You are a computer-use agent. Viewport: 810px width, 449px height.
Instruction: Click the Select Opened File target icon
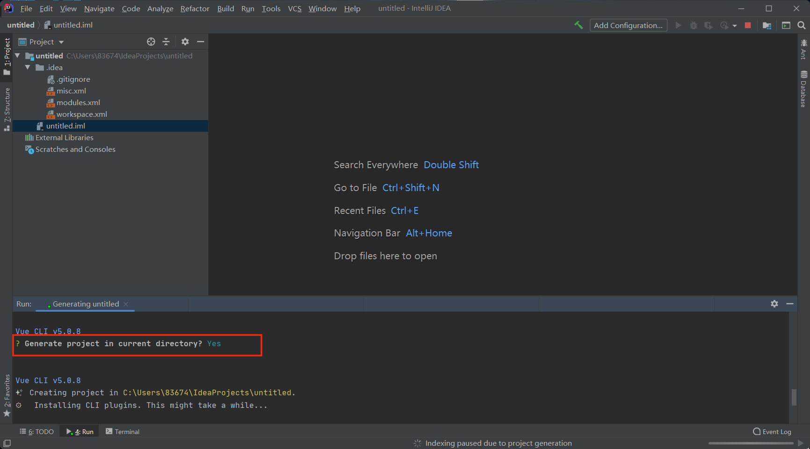tap(151, 42)
